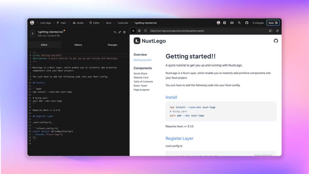Click the GitHub icon in the top bar

[247, 23]
